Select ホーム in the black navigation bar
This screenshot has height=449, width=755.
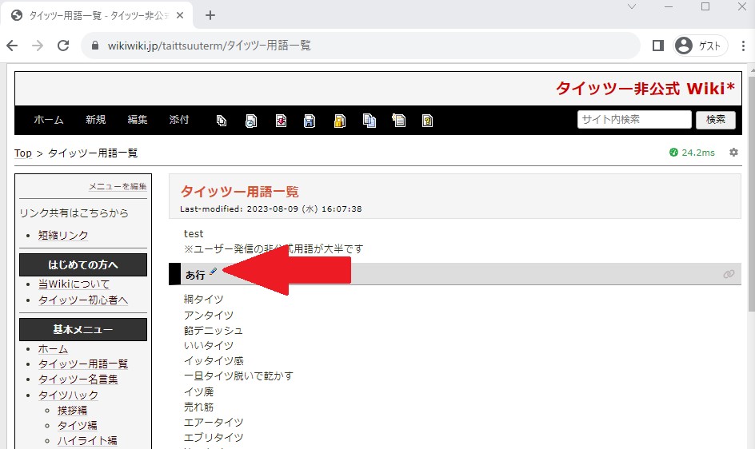(49, 120)
